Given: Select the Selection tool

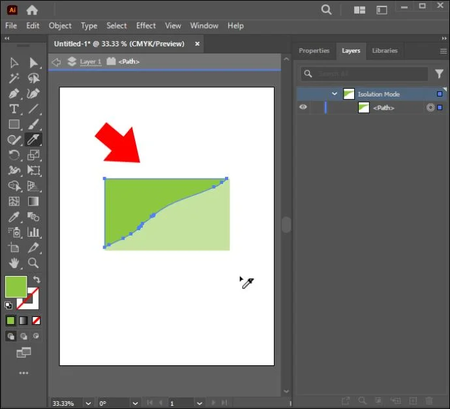Looking at the screenshot, I should pos(14,63).
